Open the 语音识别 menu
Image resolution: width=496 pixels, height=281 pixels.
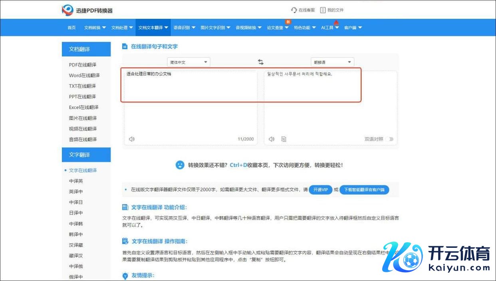(184, 28)
